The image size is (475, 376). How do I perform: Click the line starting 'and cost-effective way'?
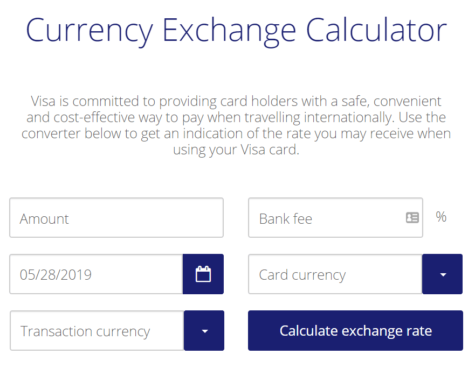(x=236, y=117)
